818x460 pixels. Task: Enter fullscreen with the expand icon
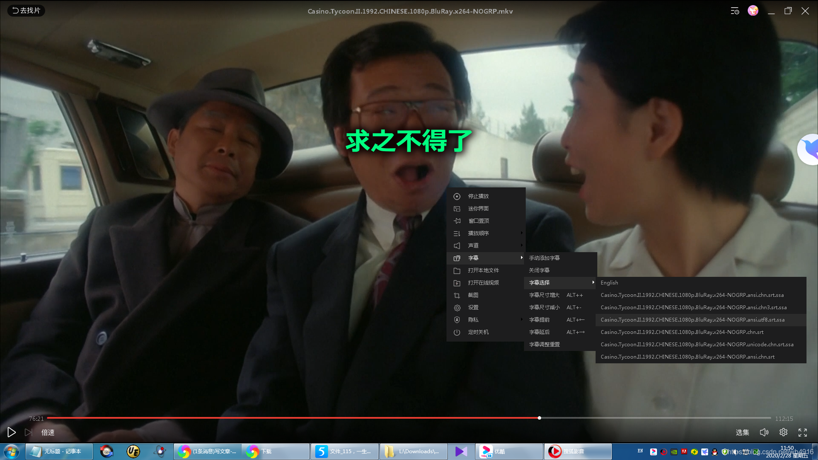pos(803,432)
